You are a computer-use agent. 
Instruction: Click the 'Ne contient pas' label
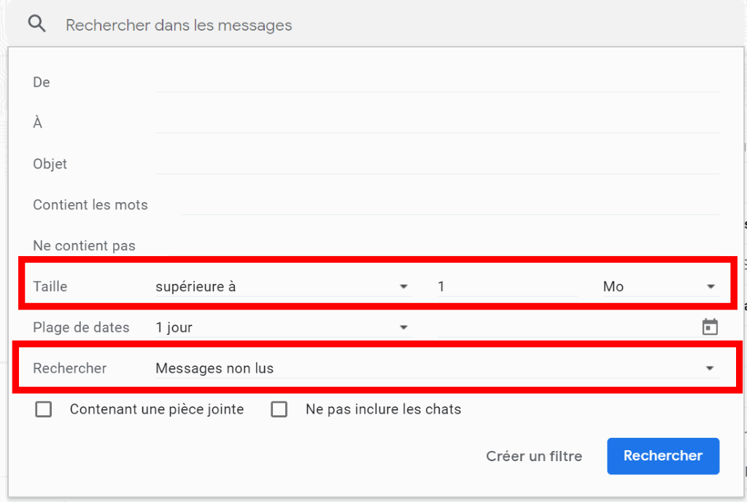[x=85, y=245]
